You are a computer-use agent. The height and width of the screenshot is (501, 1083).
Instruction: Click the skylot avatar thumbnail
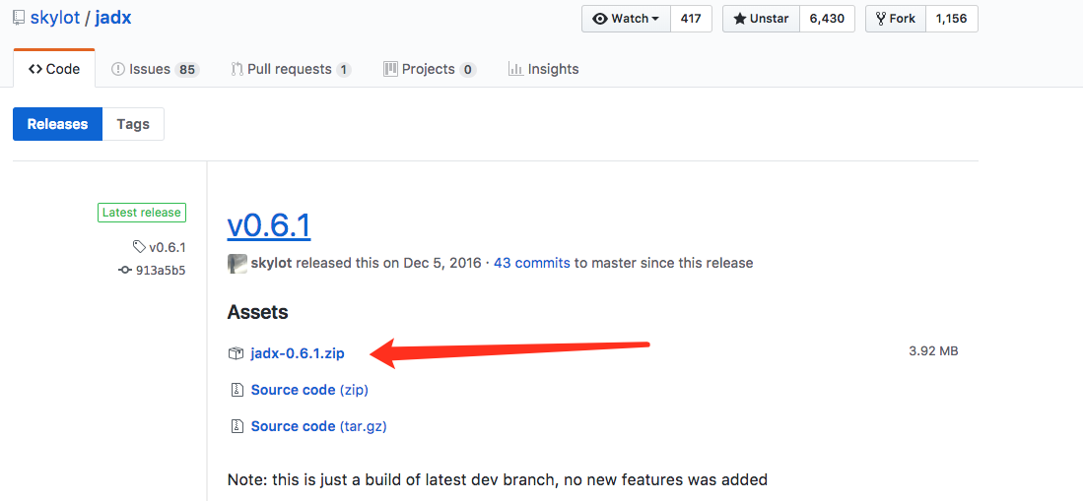[237, 263]
